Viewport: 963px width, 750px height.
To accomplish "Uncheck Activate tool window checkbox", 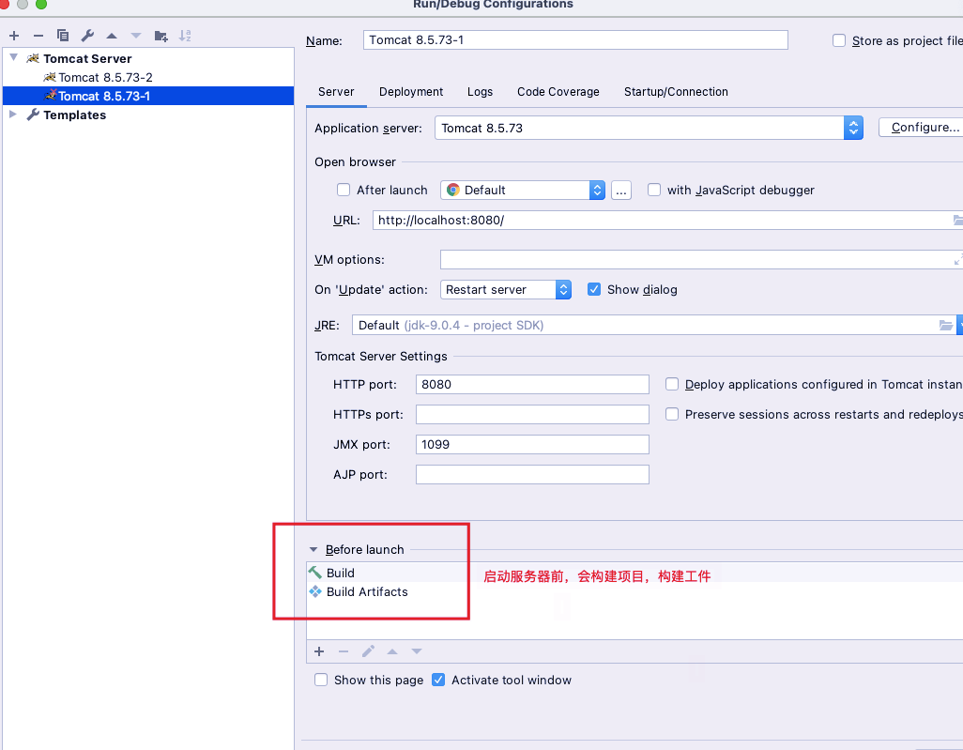I will 438,680.
